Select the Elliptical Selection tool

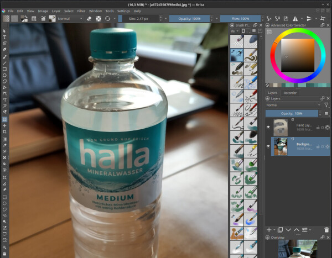coord(4,203)
